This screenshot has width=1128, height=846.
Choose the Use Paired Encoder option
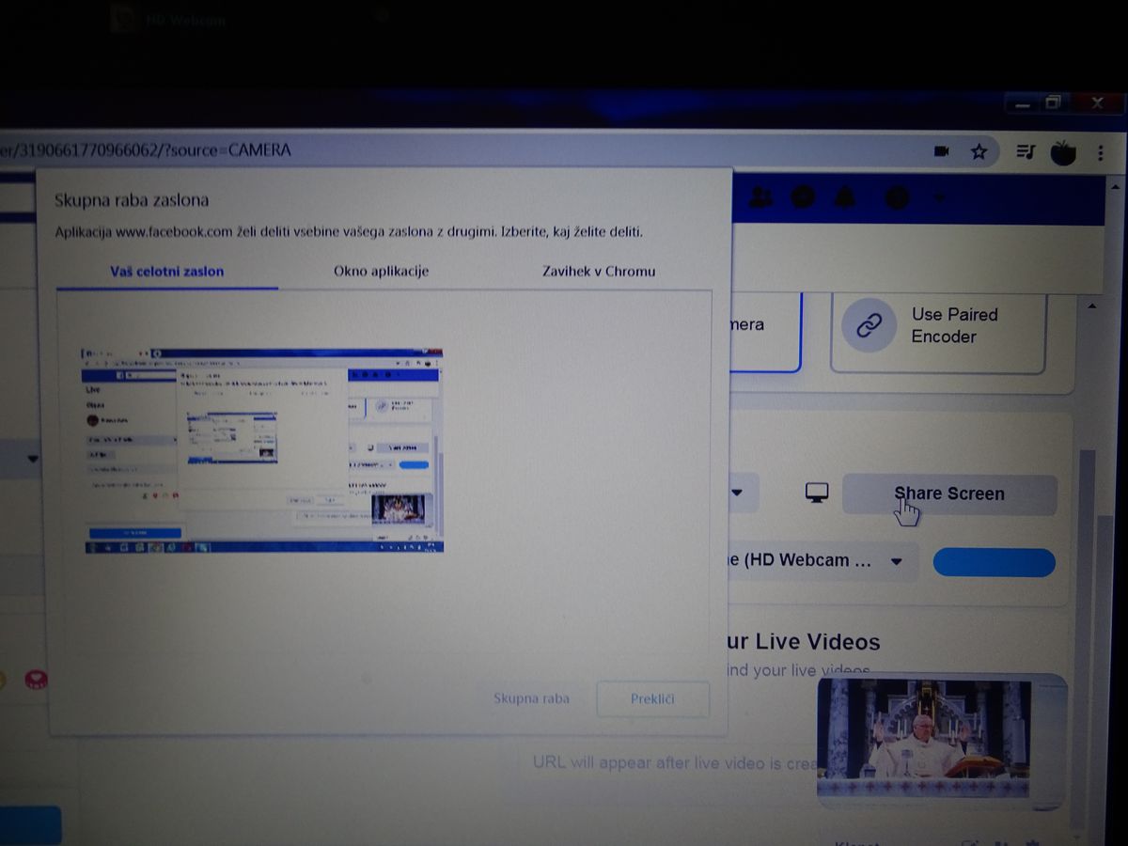click(937, 326)
